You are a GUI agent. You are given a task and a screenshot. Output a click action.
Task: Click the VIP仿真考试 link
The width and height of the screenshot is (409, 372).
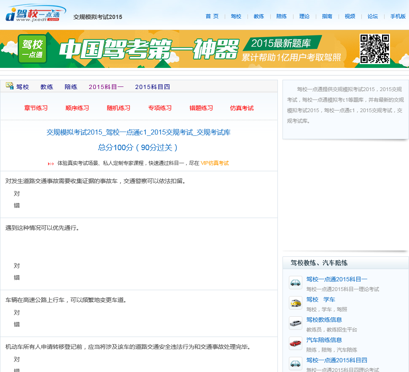click(x=215, y=163)
